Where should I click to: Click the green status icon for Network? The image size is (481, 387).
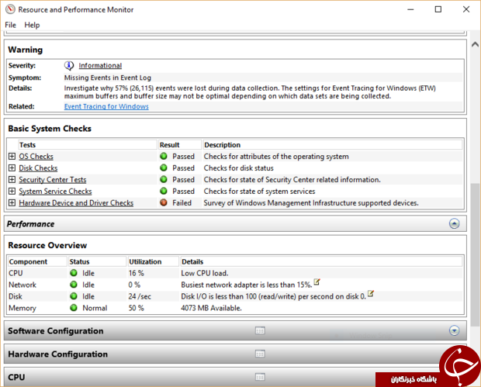(x=74, y=285)
